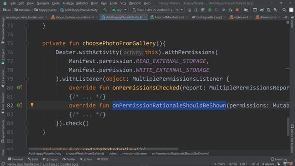Image resolution: width=295 pixels, height=166 pixels.
Task: Click Apply Changes and Restart Activity icon
Action: (196, 10)
